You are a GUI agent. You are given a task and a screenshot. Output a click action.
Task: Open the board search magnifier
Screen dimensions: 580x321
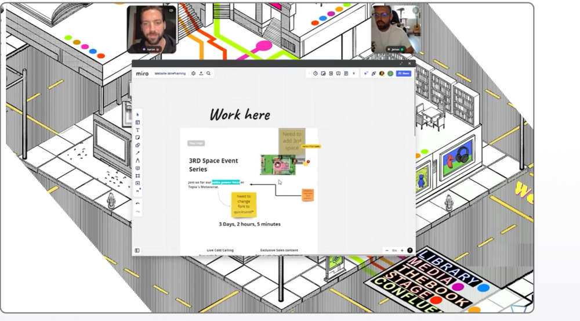(x=208, y=74)
